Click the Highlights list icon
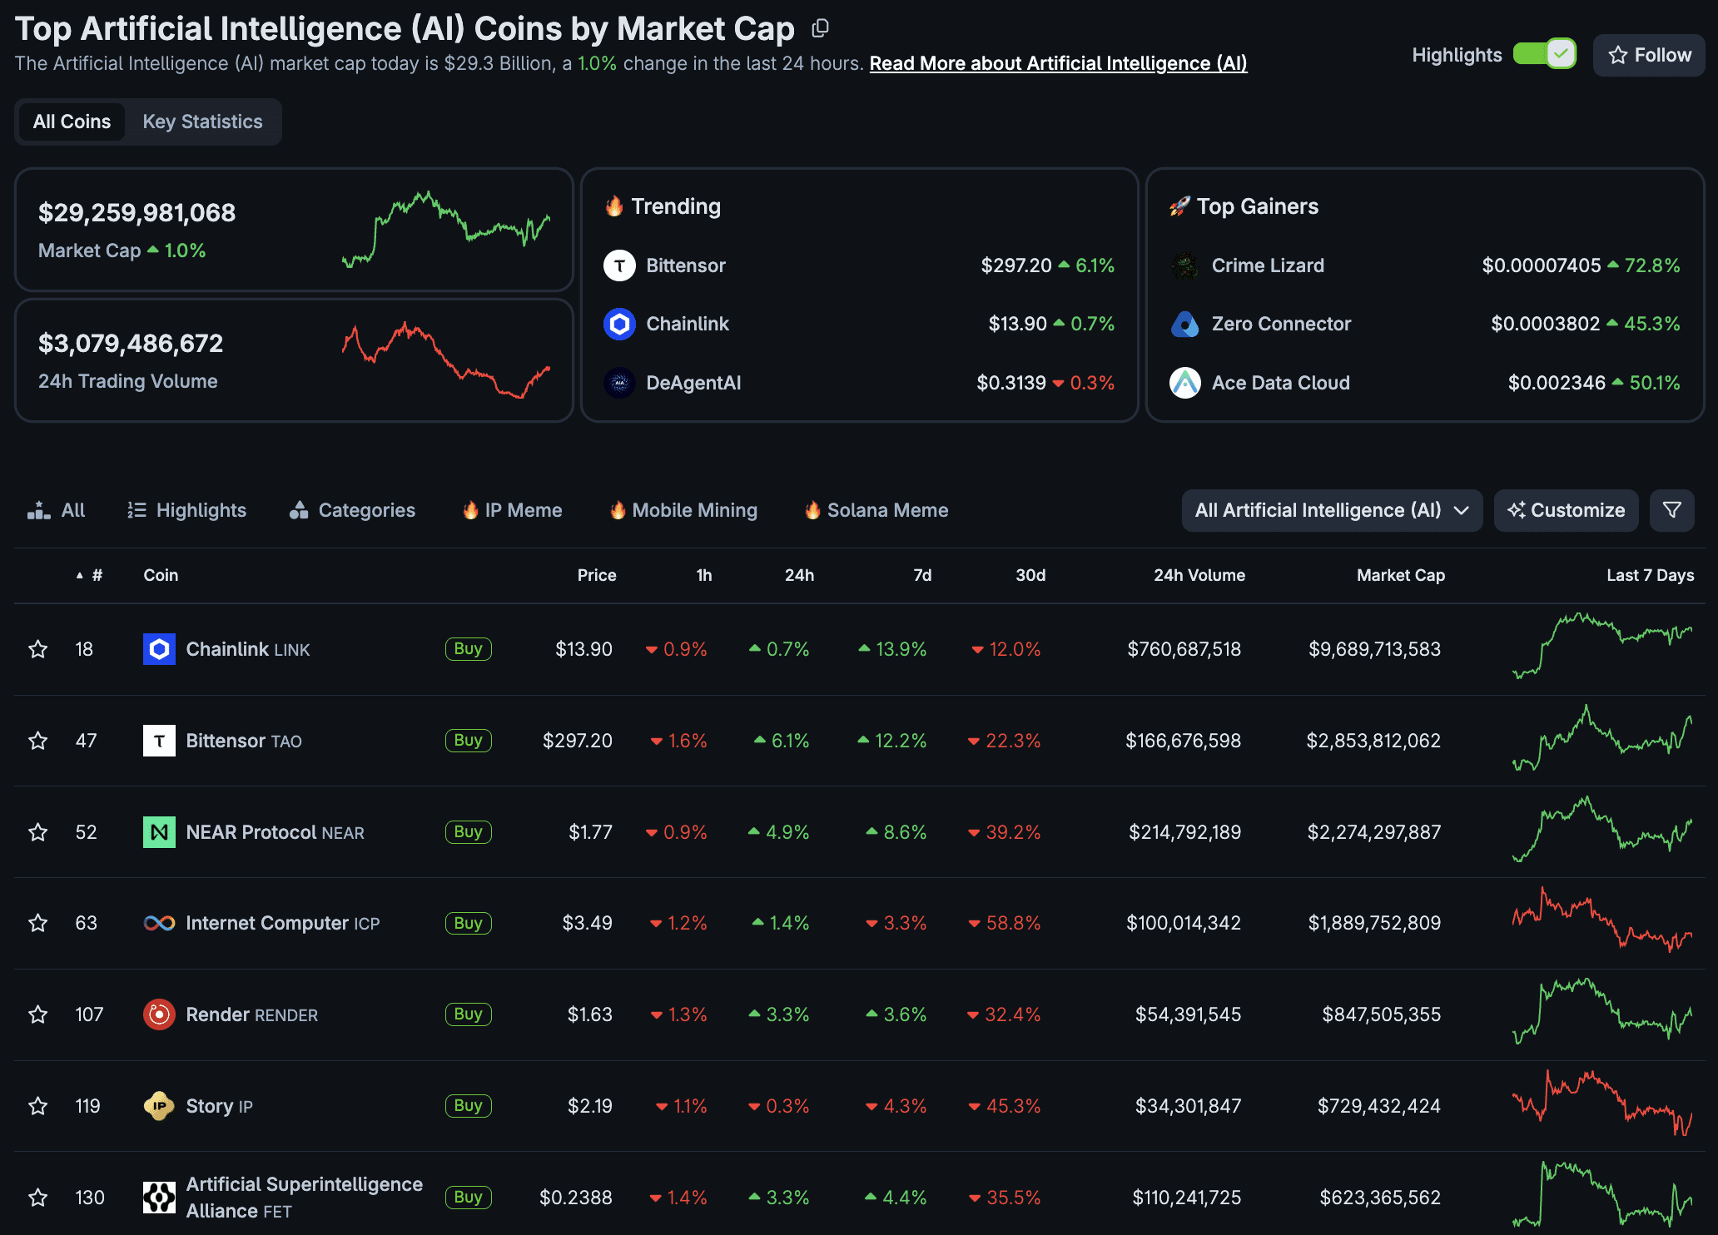Image resolution: width=1718 pixels, height=1235 pixels. [137, 509]
